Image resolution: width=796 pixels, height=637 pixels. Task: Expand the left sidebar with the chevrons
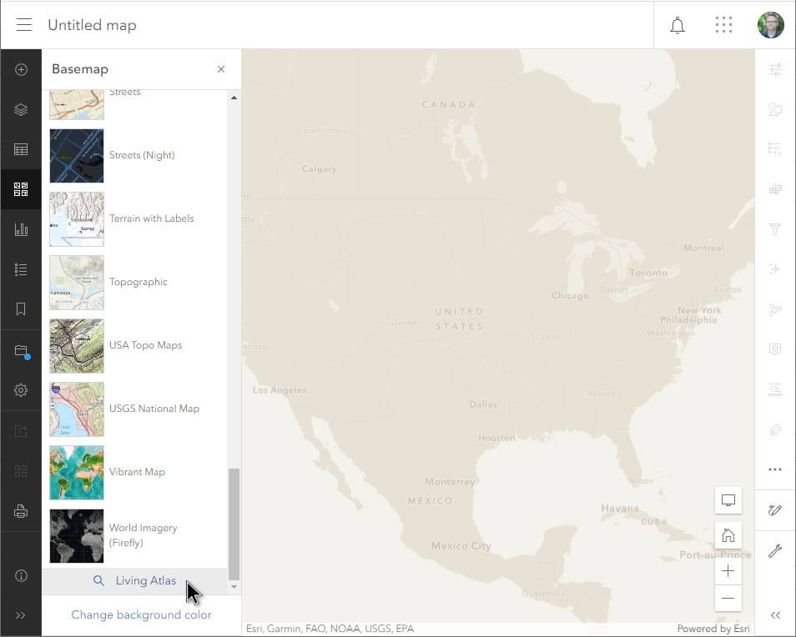pos(21,615)
